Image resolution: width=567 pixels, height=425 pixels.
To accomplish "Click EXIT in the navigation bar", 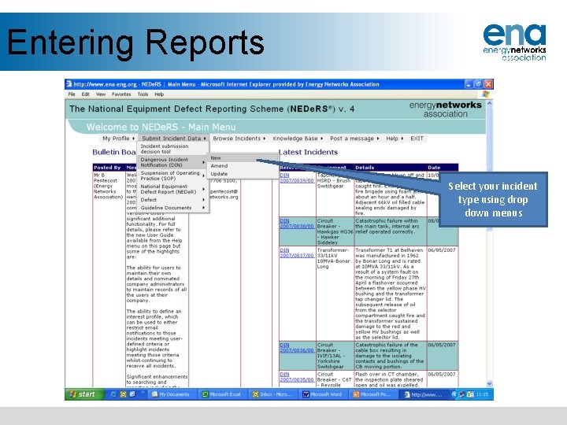I will [417, 139].
